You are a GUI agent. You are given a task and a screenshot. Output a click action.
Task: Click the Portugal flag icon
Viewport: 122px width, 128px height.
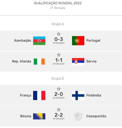[78, 41]
